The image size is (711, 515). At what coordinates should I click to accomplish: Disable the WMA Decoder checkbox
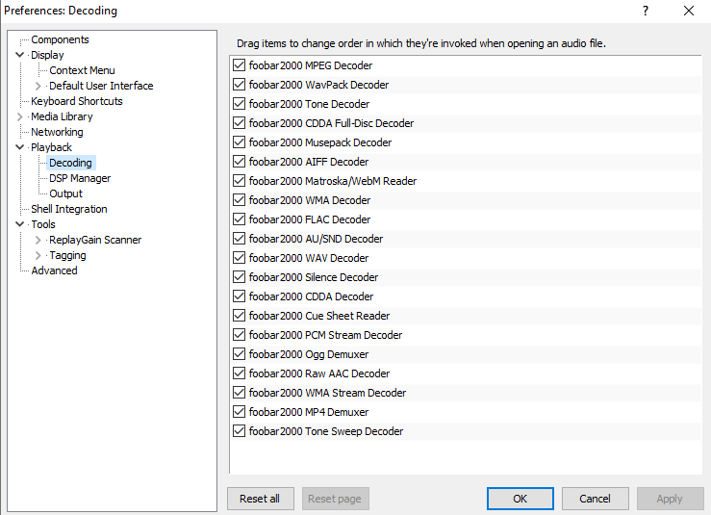pyautogui.click(x=239, y=199)
